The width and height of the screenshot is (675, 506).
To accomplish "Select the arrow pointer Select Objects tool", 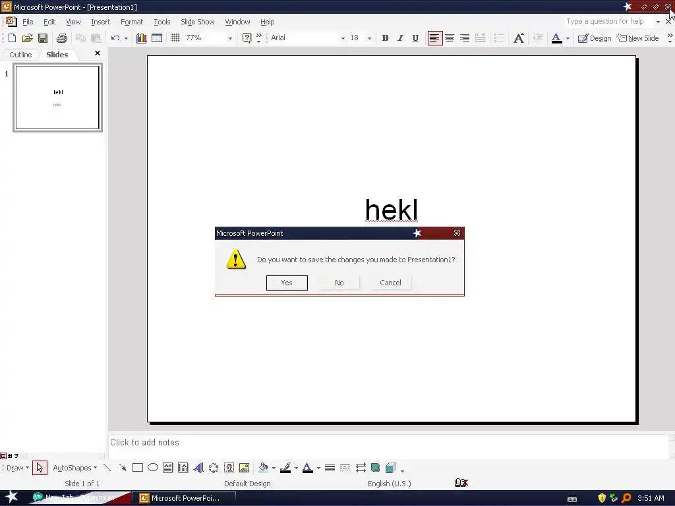I will click(x=40, y=468).
